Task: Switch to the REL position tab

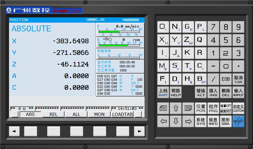Action: 53,114
